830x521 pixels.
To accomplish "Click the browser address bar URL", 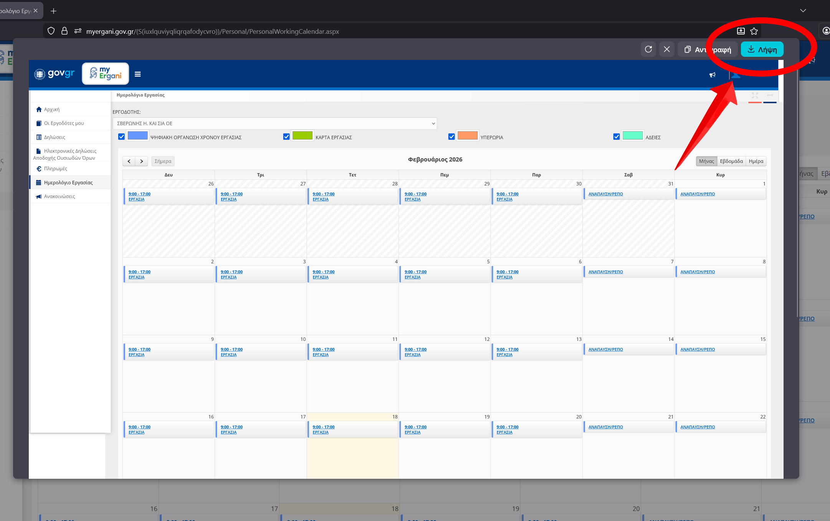I will click(212, 31).
